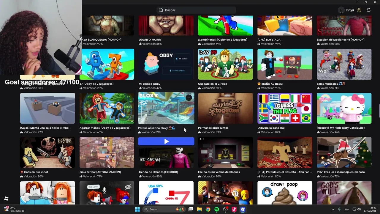Open the Windows Start menu
The width and height of the screenshot is (380, 214).
point(137,209)
